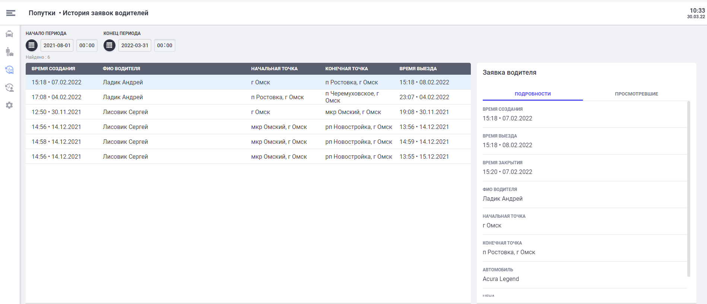The image size is (707, 304).
Task: Select the driver request history sidebar icon
Action: (9, 69)
